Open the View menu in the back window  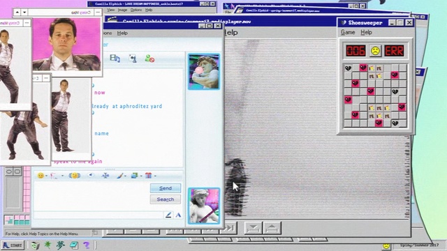tap(110, 10)
